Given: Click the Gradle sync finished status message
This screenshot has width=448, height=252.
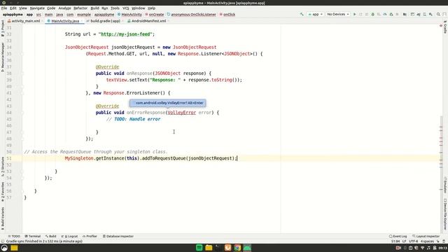Looking at the screenshot, I should point(44,241).
